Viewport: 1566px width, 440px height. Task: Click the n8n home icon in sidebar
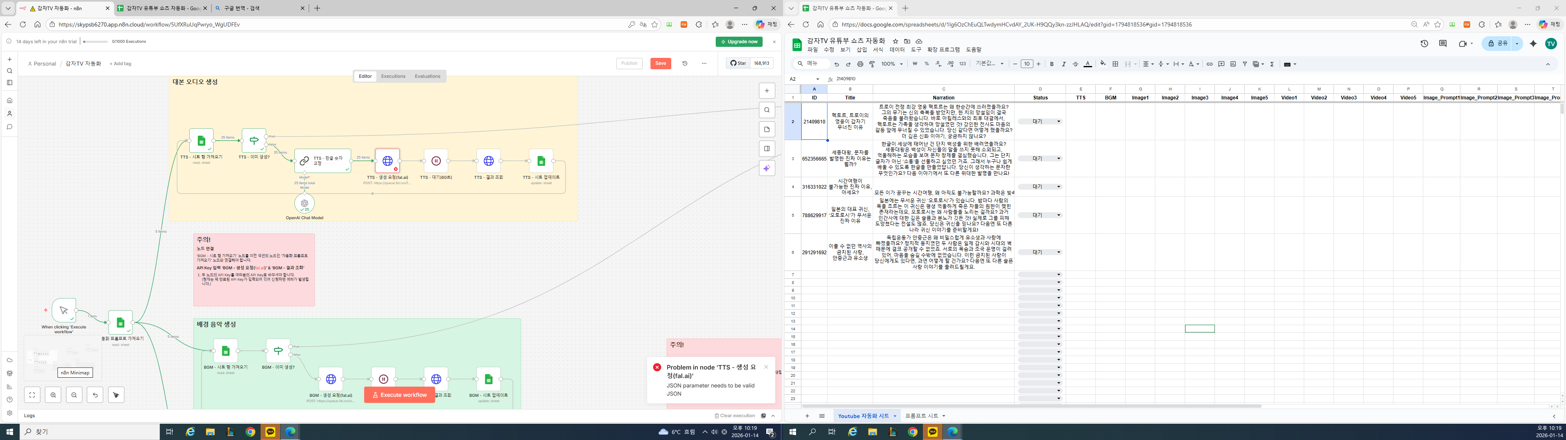(x=9, y=100)
